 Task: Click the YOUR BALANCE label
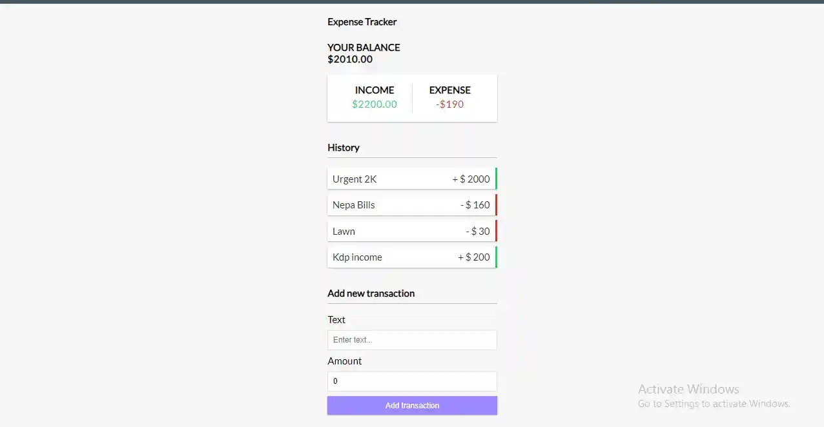pos(364,47)
